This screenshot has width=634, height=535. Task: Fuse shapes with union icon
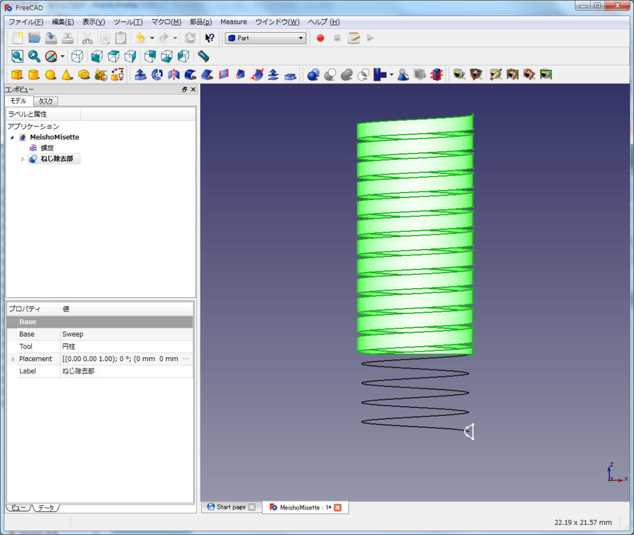pos(347,74)
